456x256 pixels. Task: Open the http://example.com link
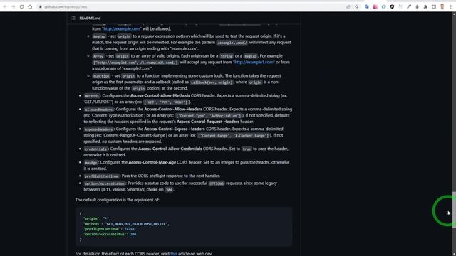tap(122, 28)
